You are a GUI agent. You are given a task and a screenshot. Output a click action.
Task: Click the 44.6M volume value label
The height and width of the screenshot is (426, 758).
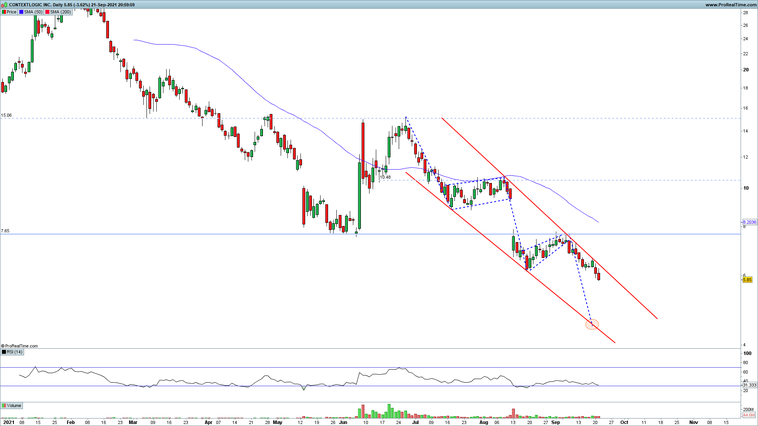(749, 415)
